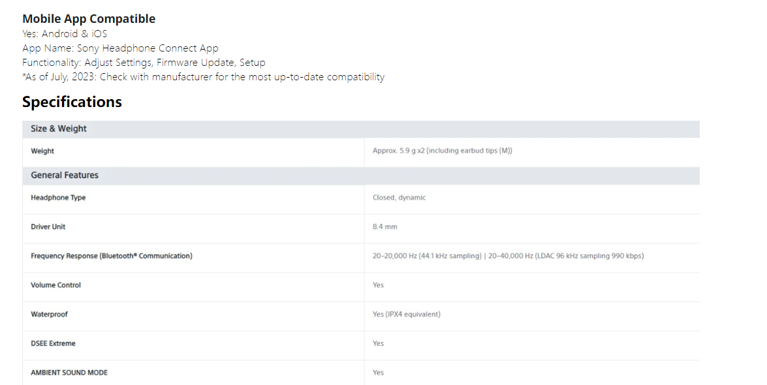Click the 'Headphone Type' row label
This screenshot has width=767, height=385.
point(58,198)
